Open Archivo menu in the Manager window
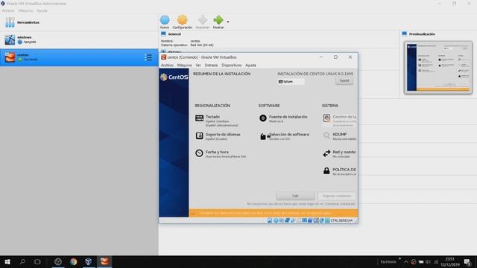477x268 pixels. 8,10
